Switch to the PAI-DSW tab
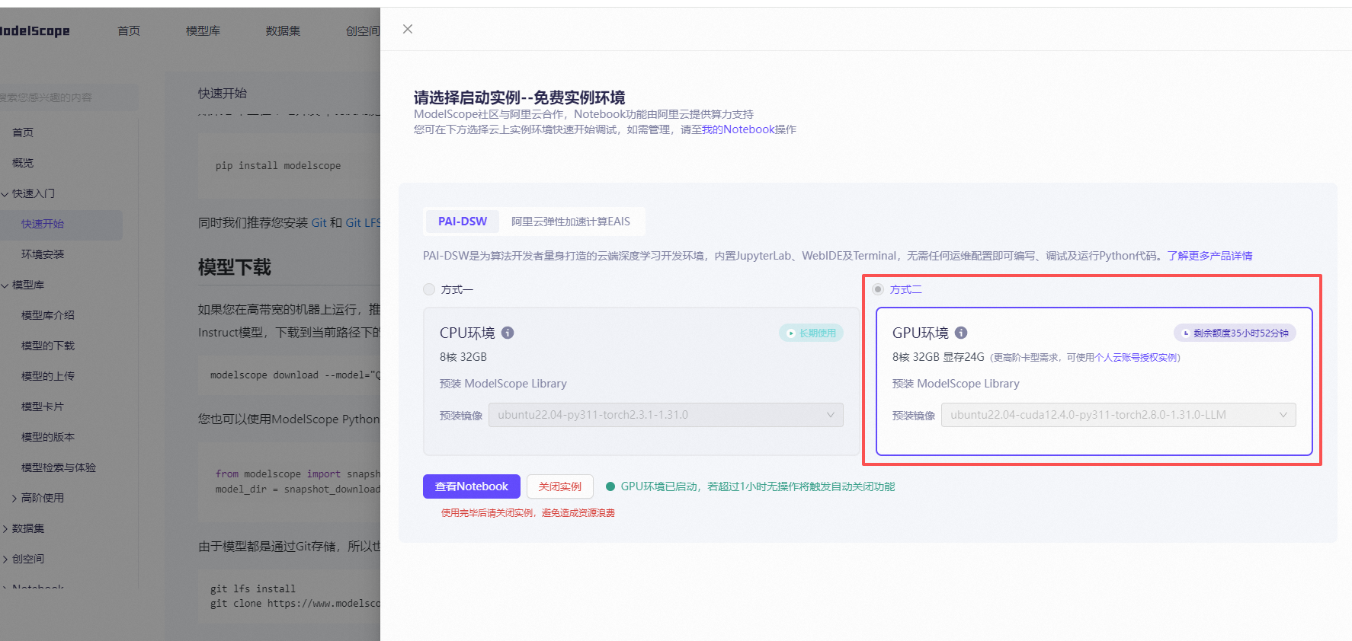This screenshot has width=1352, height=641. 462,222
